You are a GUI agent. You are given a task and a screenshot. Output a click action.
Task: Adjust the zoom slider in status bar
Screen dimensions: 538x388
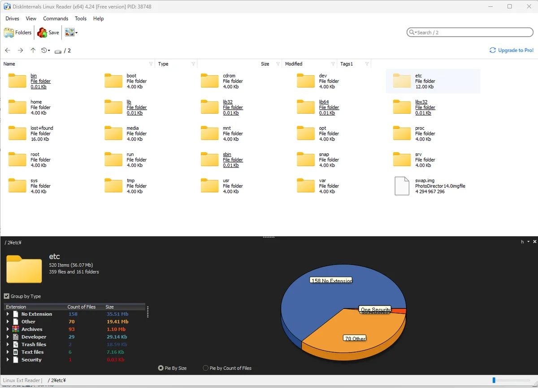tap(494, 380)
